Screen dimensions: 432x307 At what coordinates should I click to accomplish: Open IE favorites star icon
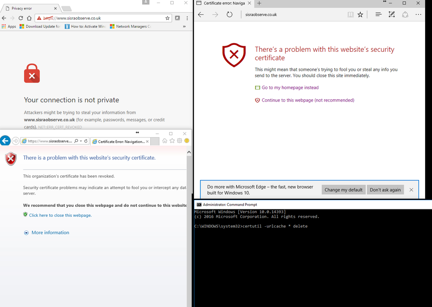172,141
